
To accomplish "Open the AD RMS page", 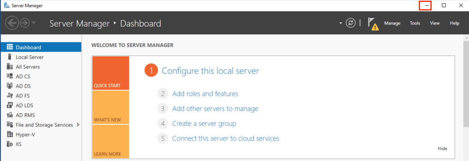I will [x=41, y=115].
